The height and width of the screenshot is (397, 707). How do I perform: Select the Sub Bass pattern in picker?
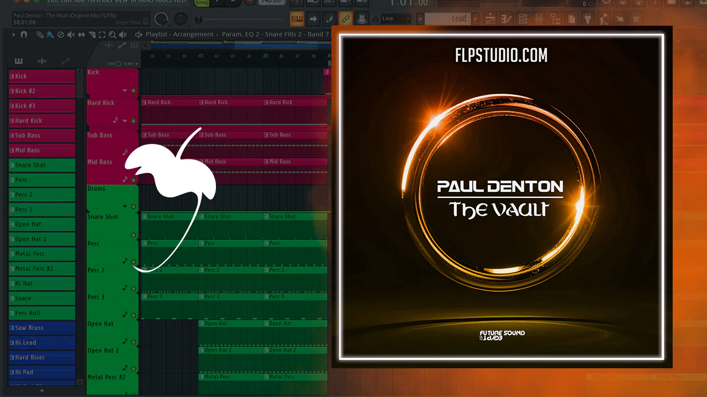[42, 136]
